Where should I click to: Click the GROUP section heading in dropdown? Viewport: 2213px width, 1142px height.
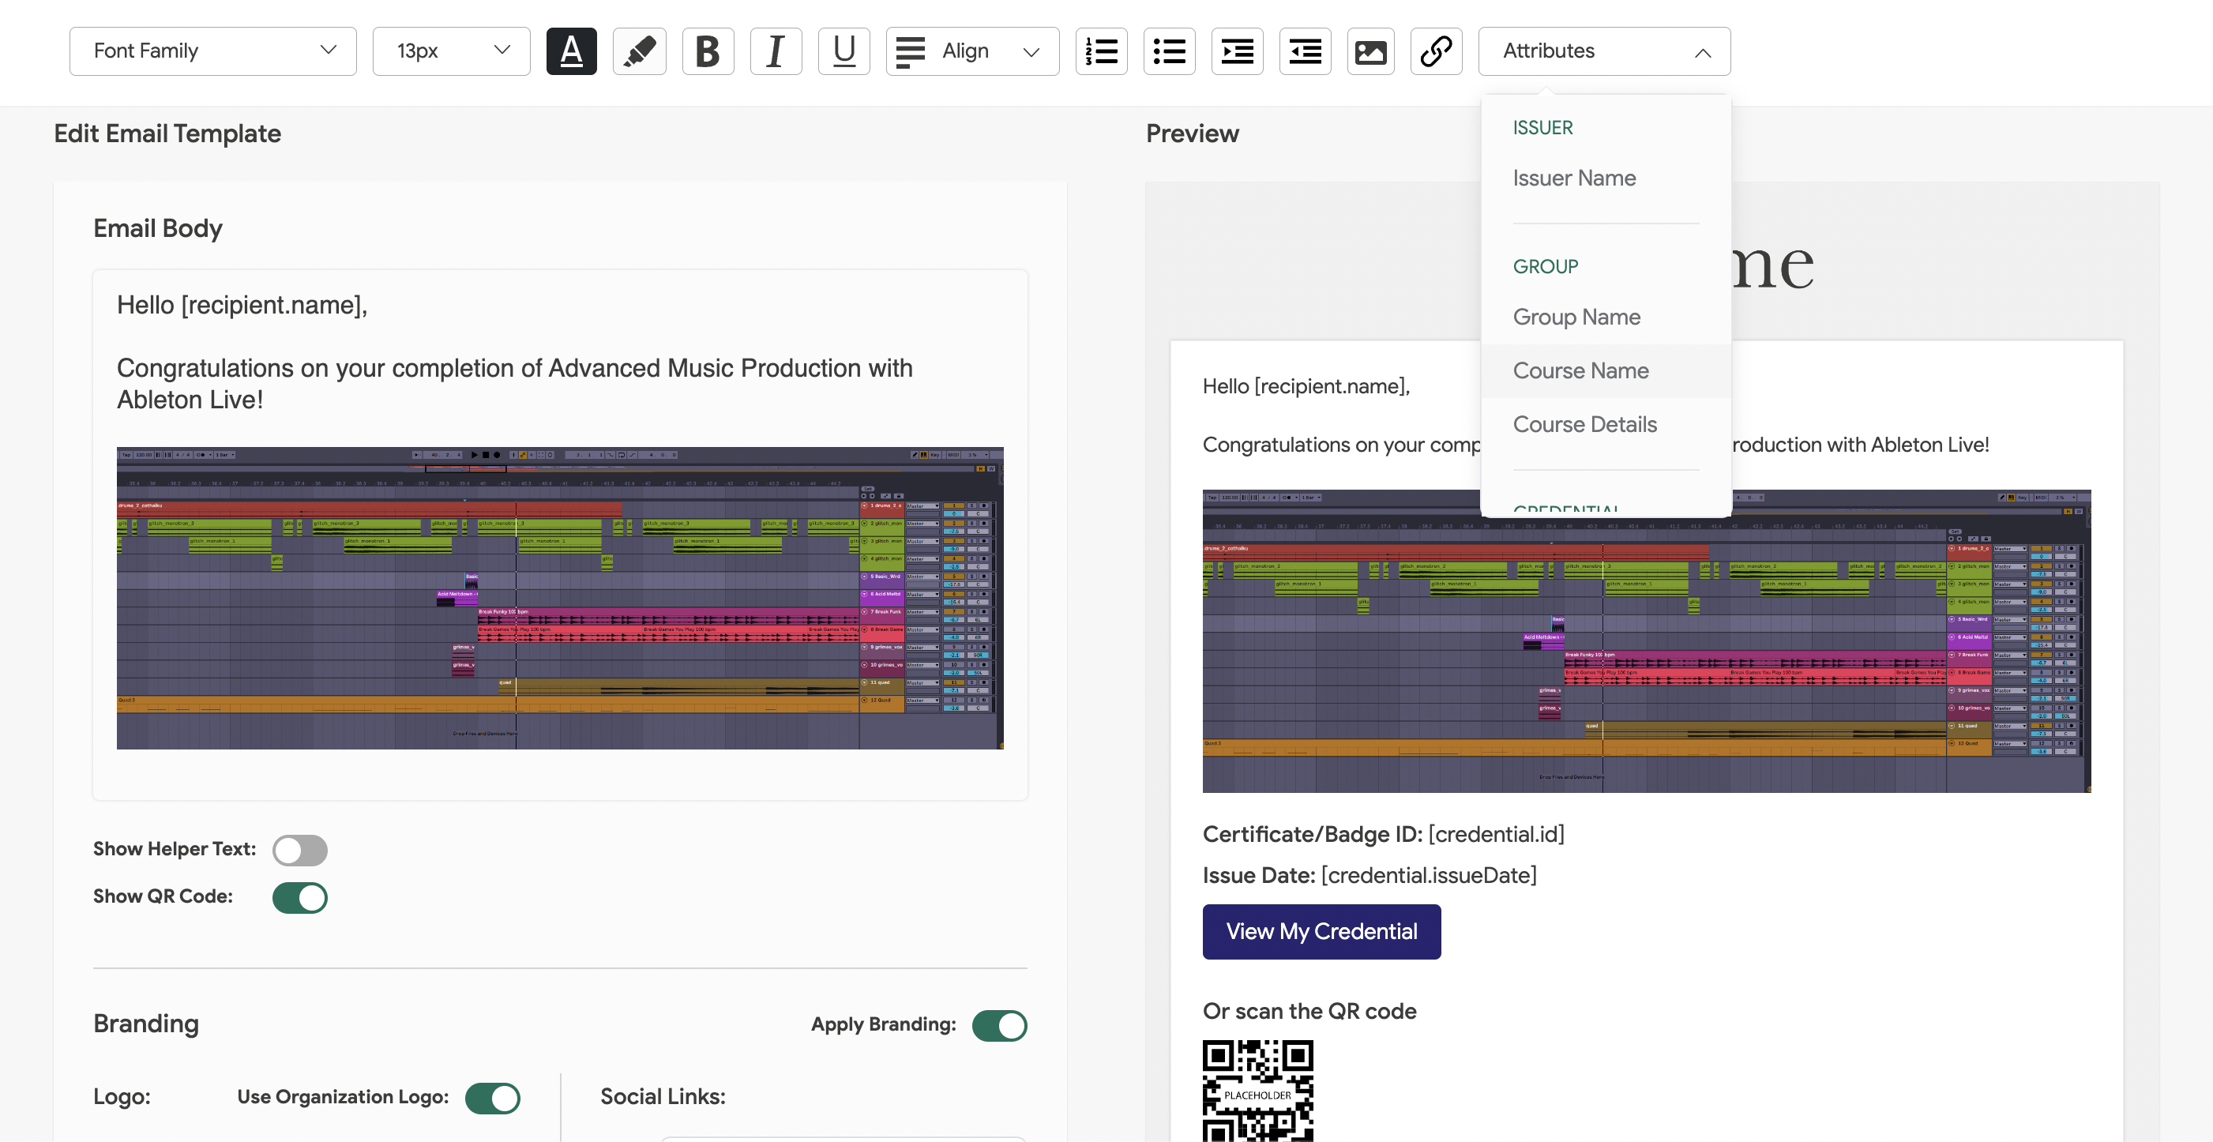tap(1546, 267)
